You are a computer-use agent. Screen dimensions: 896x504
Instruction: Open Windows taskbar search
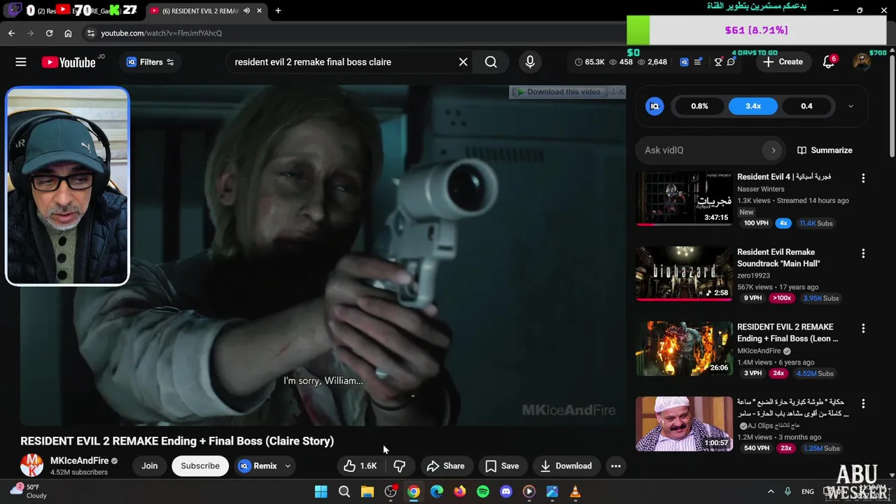coord(344,491)
